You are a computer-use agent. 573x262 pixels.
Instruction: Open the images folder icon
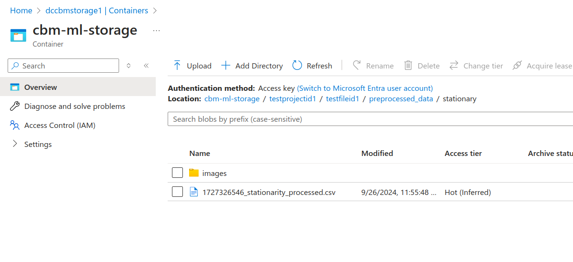193,173
